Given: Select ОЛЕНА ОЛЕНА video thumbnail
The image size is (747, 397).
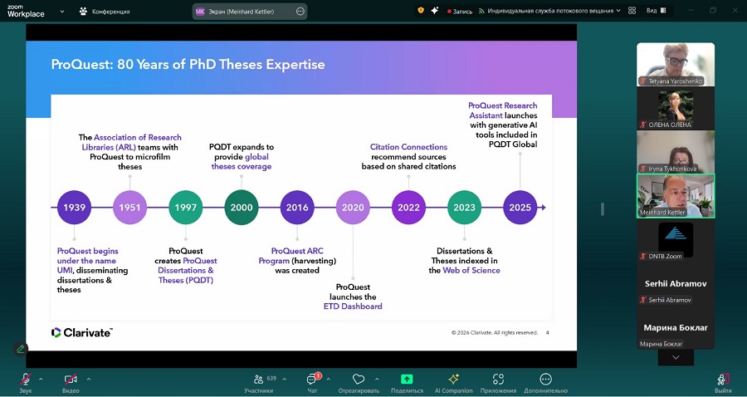Looking at the screenshot, I should coord(676,108).
